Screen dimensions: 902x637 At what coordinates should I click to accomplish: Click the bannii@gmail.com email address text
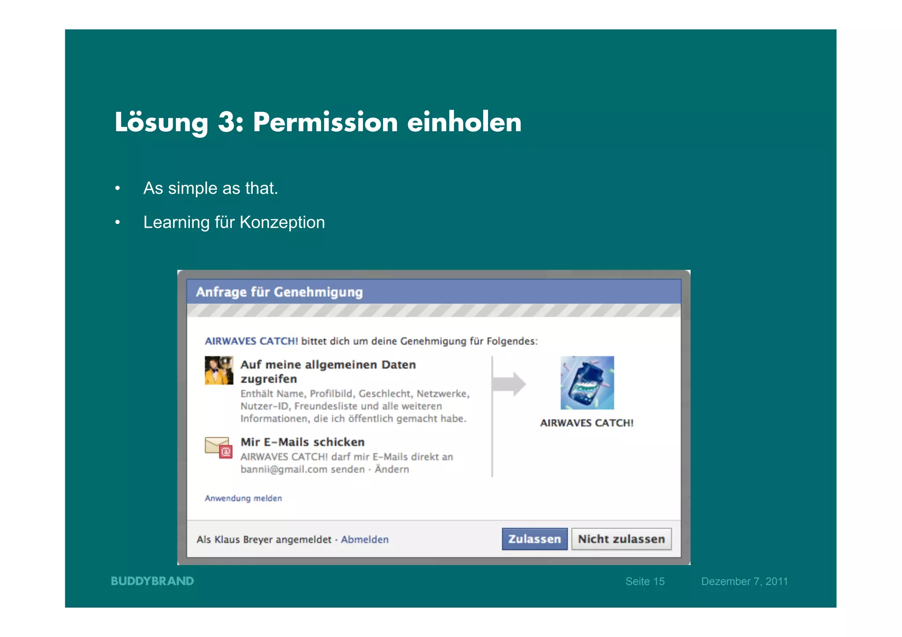[x=284, y=469]
